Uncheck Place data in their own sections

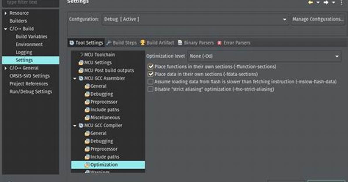tap(151, 74)
